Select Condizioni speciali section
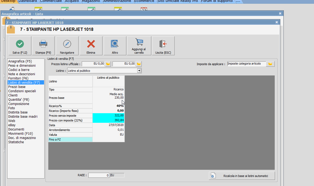The image size is (314, 186). pos(22,91)
